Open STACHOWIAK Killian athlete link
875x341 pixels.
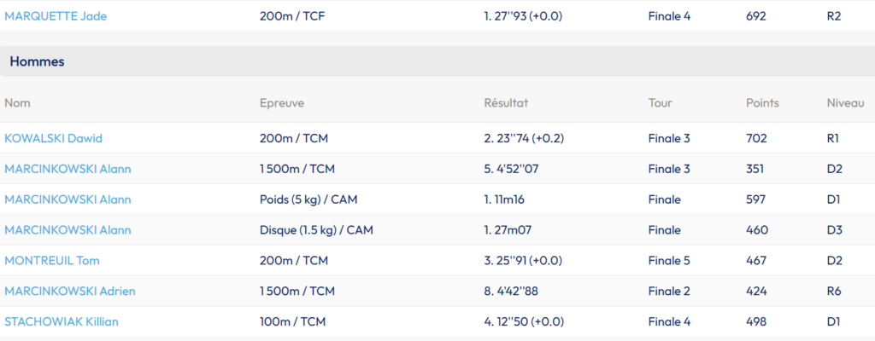[x=62, y=322]
